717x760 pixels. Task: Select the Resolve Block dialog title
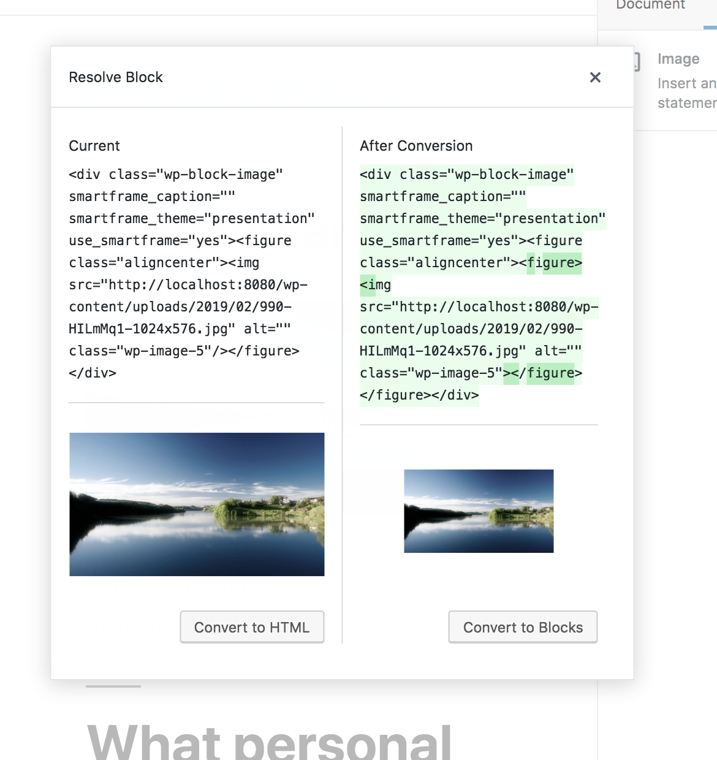(116, 77)
